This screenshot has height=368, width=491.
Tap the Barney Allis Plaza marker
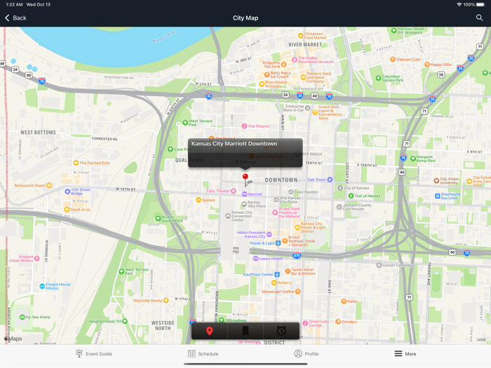[x=244, y=204]
